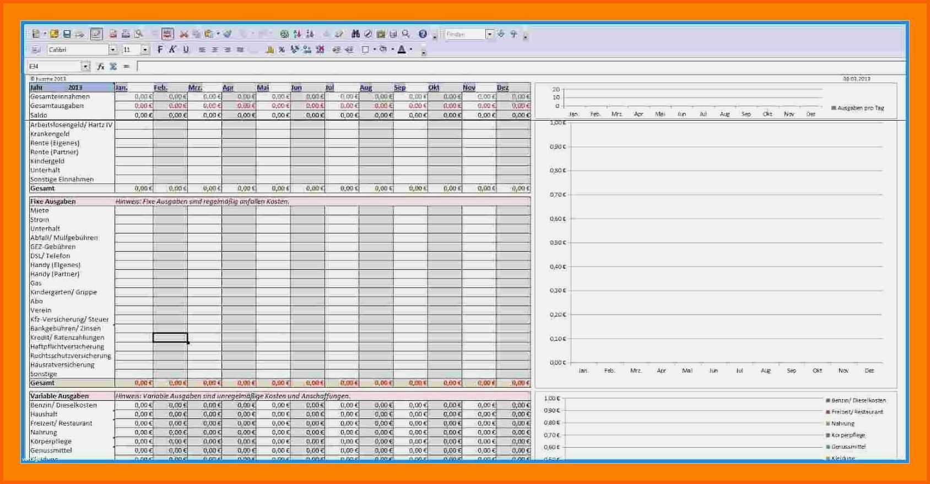Toggle align right
Image resolution: width=930 pixels, height=484 pixels.
[228, 50]
